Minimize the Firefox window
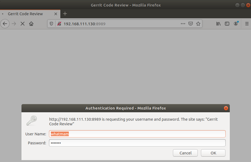The height and width of the screenshot is (162, 251). point(237,5)
